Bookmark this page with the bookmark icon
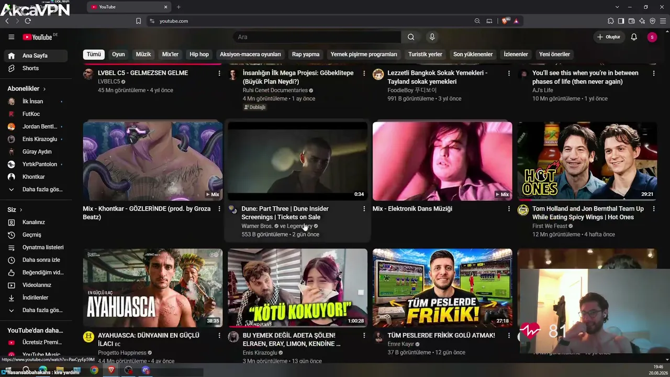The image size is (670, 377). (x=138, y=21)
